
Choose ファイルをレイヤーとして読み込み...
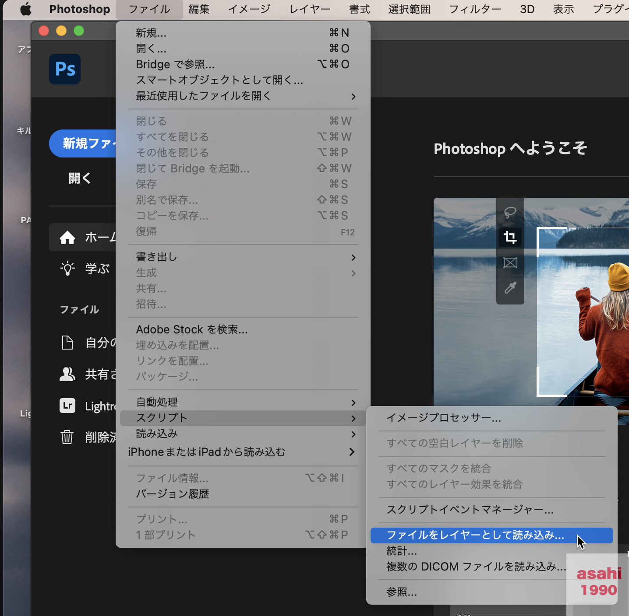pyautogui.click(x=492, y=535)
